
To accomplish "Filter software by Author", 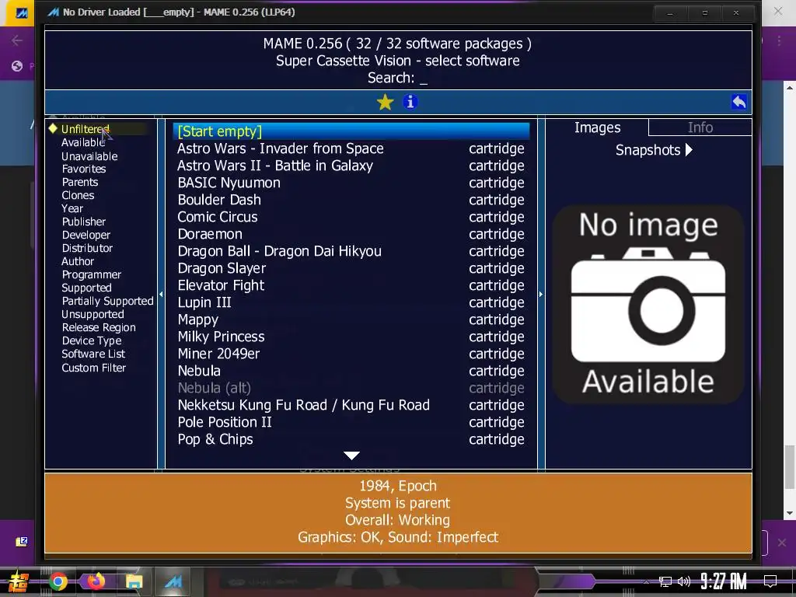I will pos(78,261).
